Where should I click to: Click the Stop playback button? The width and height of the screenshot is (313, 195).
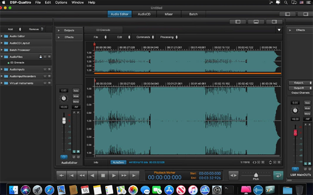[x=103, y=175]
